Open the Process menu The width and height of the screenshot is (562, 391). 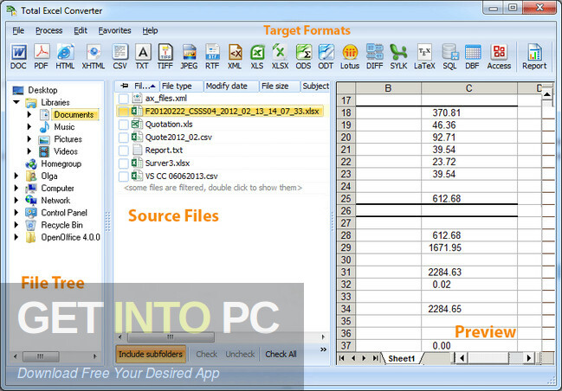coord(49,30)
